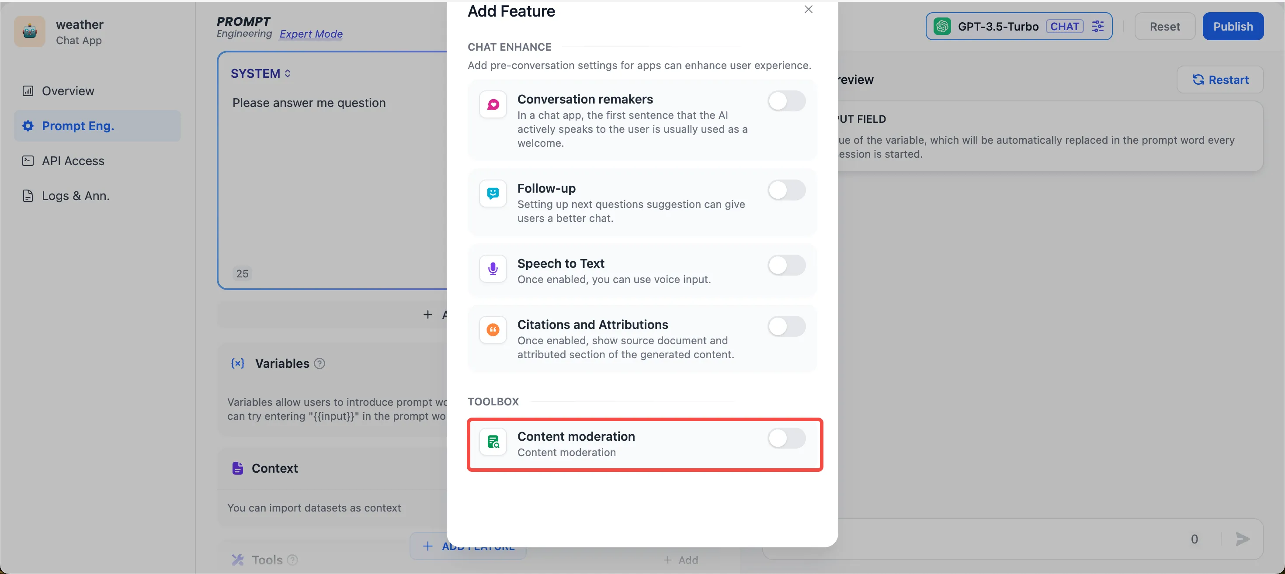Toggle Content moderation on
The height and width of the screenshot is (574, 1285).
pos(786,438)
